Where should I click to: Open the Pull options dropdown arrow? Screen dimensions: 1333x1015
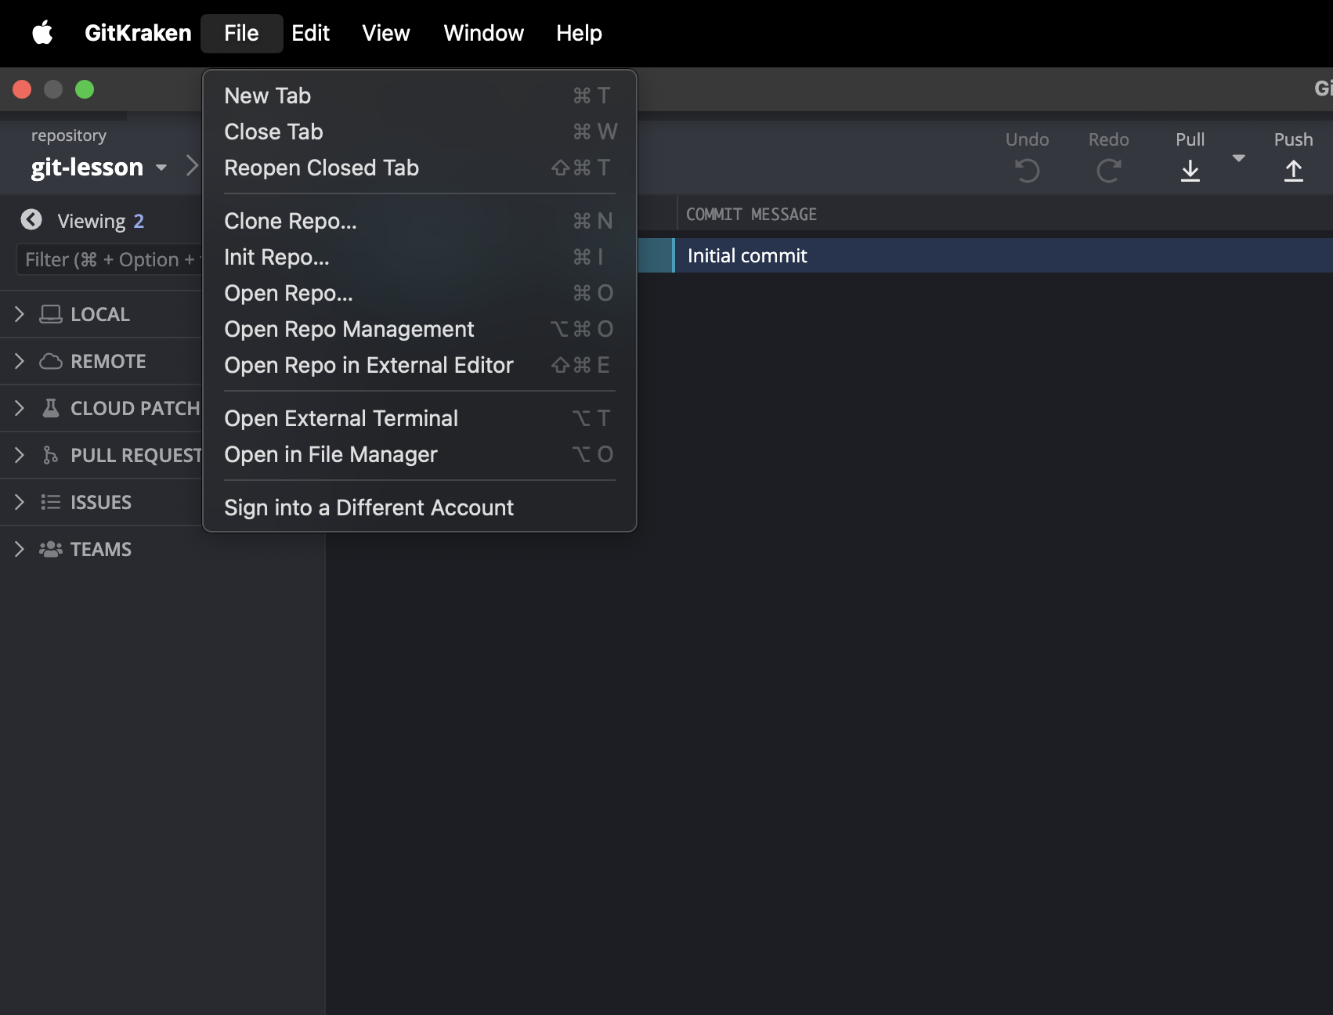[1238, 158]
